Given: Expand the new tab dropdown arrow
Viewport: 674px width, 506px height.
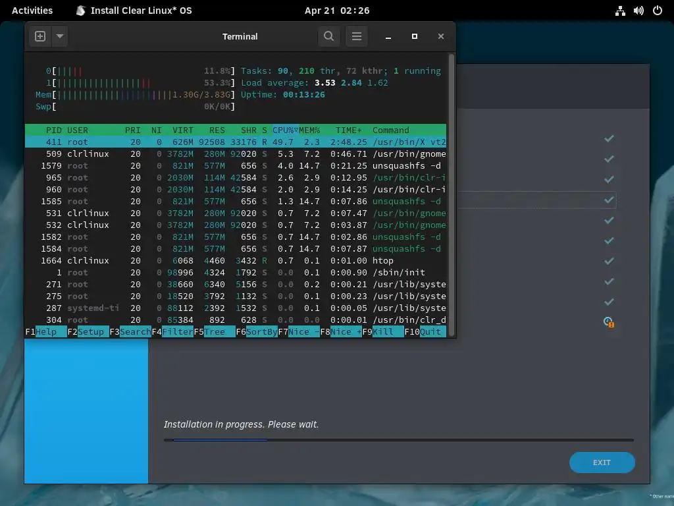Looking at the screenshot, I should [60, 36].
